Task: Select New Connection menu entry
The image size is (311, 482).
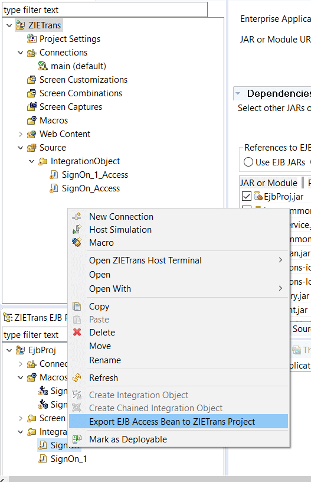Action: (178, 216)
